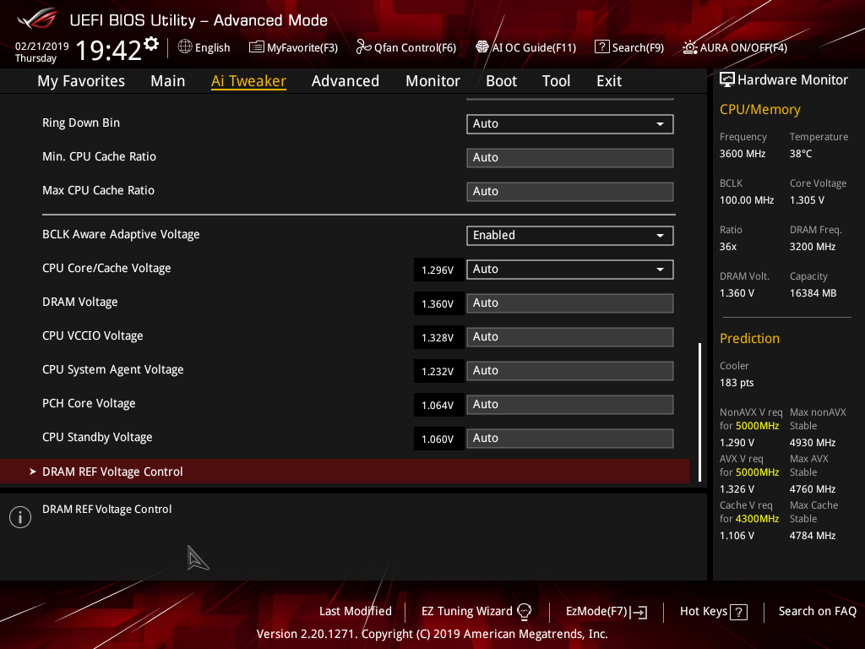Screen dimensions: 865x649
Task: Open Qfan Control fan icon
Action: pyautogui.click(x=363, y=47)
